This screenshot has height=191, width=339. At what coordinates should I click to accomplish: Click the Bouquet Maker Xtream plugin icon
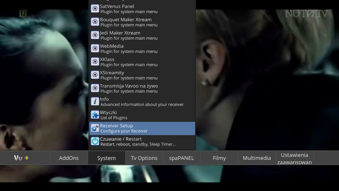[x=95, y=22]
